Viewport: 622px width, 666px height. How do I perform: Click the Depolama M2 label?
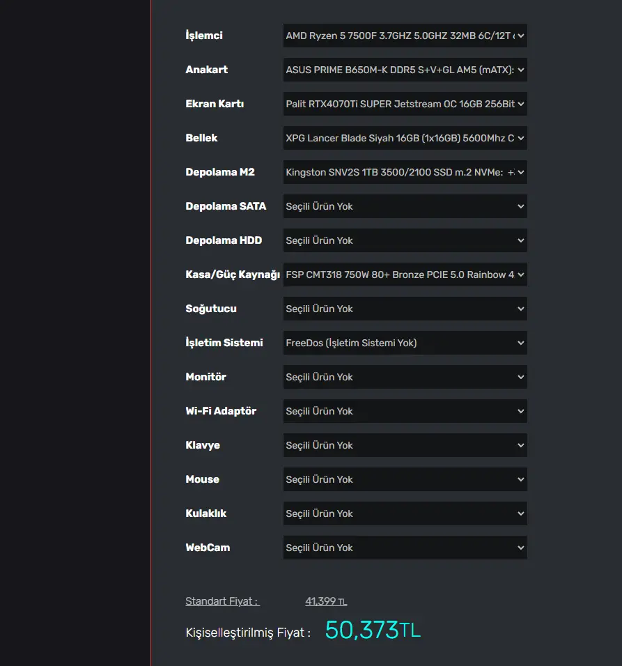click(220, 172)
